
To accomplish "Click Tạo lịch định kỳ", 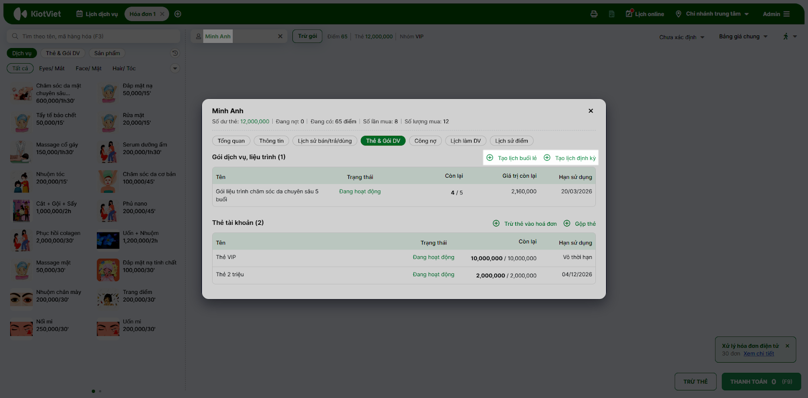I will [x=570, y=158].
